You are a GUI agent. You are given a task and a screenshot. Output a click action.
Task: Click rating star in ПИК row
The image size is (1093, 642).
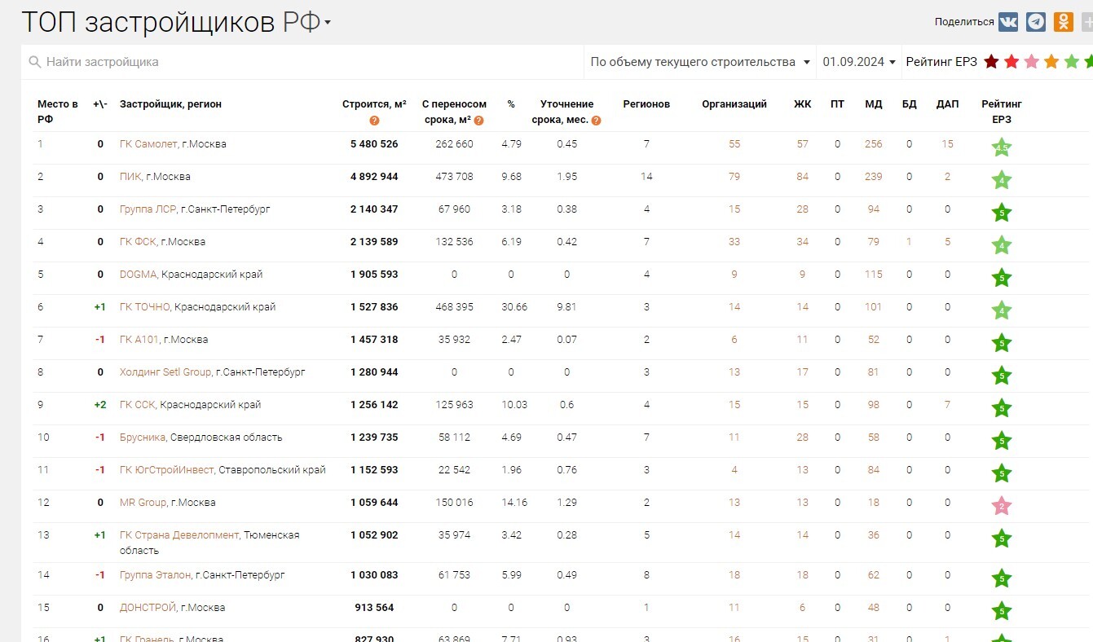click(x=1002, y=180)
